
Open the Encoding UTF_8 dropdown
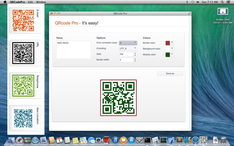click(128, 48)
